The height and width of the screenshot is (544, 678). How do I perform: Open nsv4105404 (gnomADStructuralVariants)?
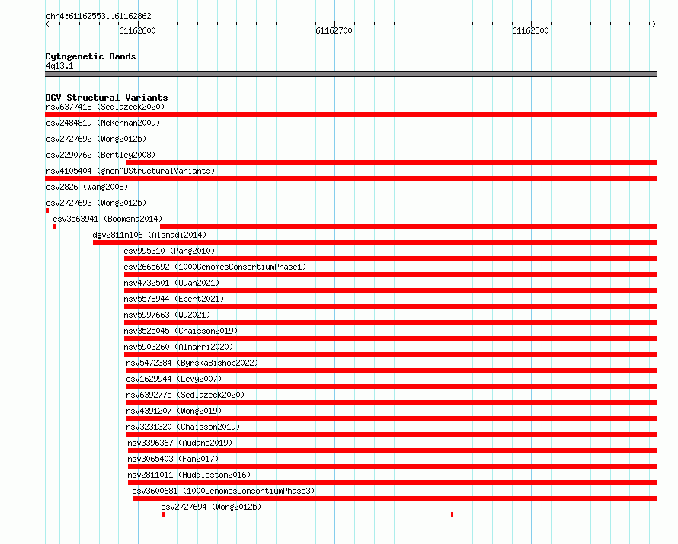pyautogui.click(x=130, y=171)
